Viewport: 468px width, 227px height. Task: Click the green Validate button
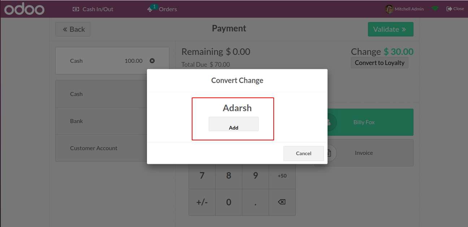click(x=390, y=29)
